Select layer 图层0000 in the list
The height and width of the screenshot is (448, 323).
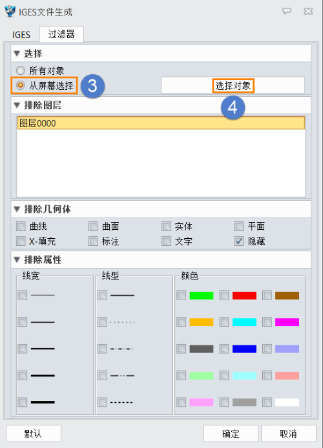tap(161, 123)
